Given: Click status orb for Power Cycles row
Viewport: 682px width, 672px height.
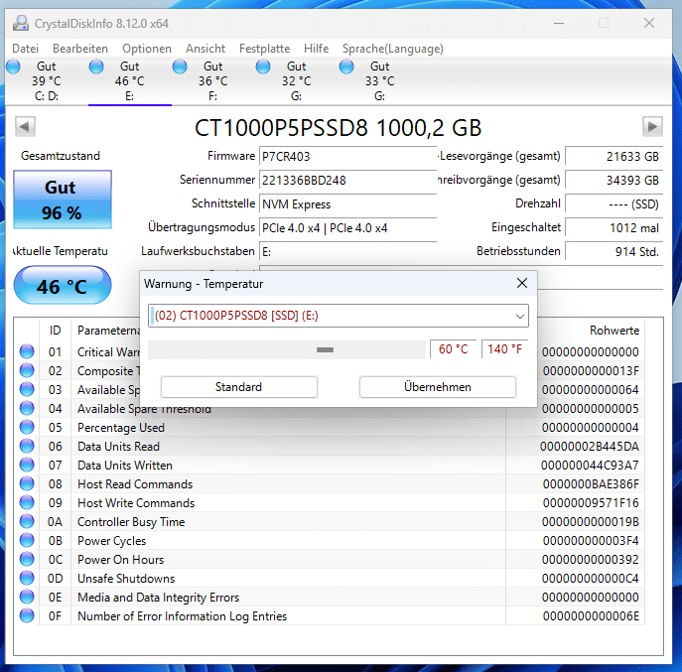Looking at the screenshot, I should point(27,540).
